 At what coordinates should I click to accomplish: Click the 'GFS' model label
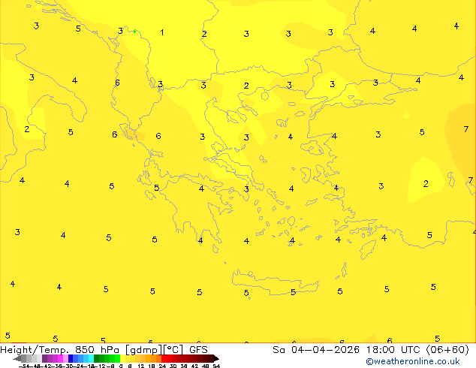pyautogui.click(x=198, y=350)
